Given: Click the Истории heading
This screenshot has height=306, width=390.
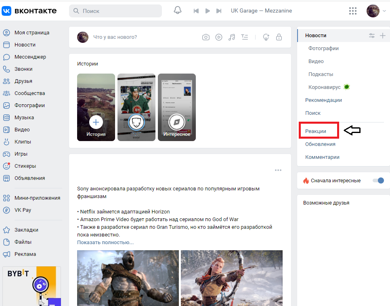Looking at the screenshot, I should point(88,64).
